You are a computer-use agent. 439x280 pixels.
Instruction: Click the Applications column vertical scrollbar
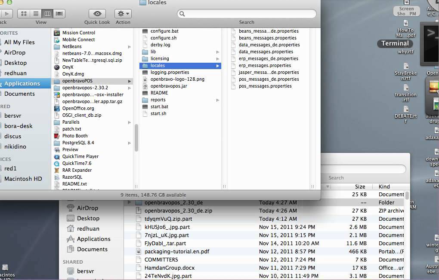click(136, 138)
